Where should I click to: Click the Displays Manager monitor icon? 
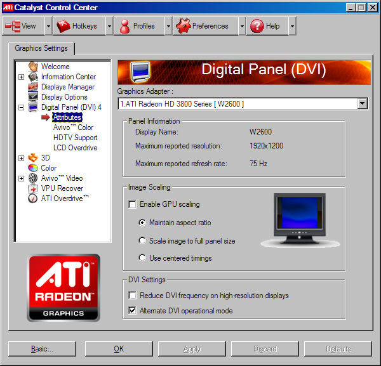33,87
